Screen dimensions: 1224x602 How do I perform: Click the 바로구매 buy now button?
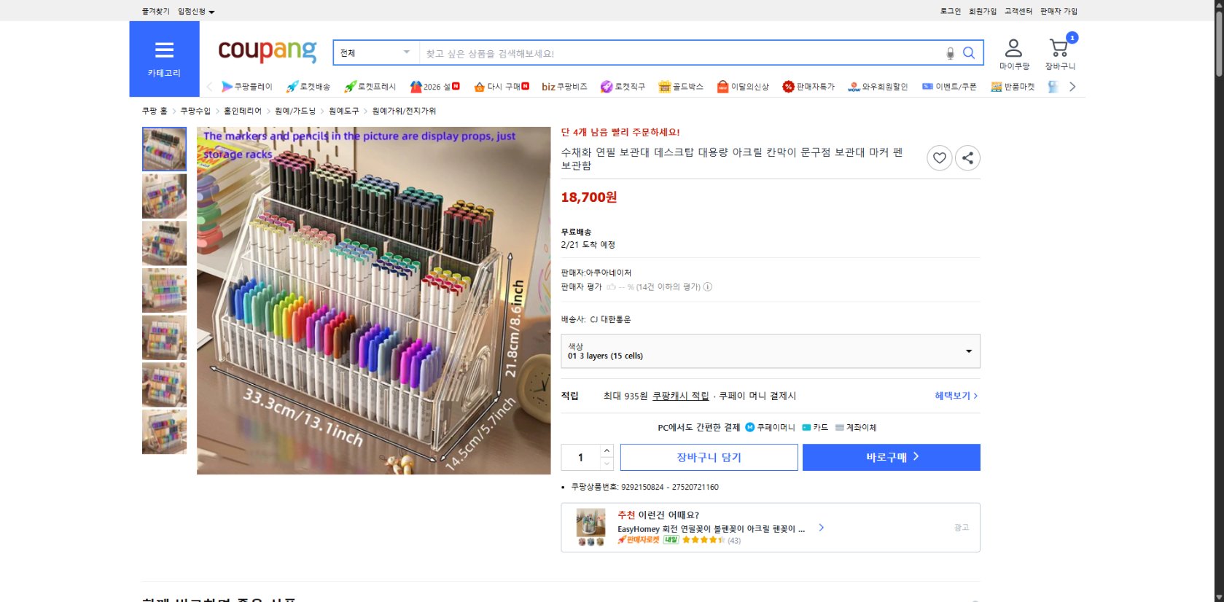pos(891,457)
